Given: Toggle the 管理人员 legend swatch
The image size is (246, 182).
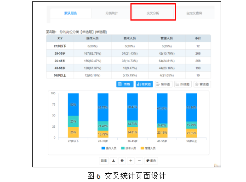Looking at the screenshot, I should (x=142, y=148).
